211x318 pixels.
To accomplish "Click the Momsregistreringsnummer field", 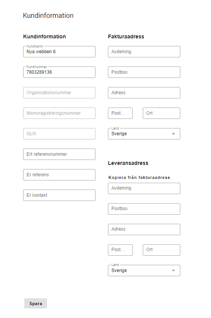I will point(59,113).
